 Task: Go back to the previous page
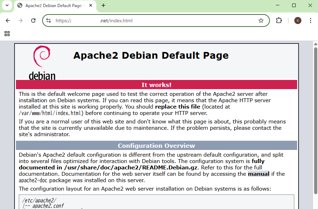[8, 21]
